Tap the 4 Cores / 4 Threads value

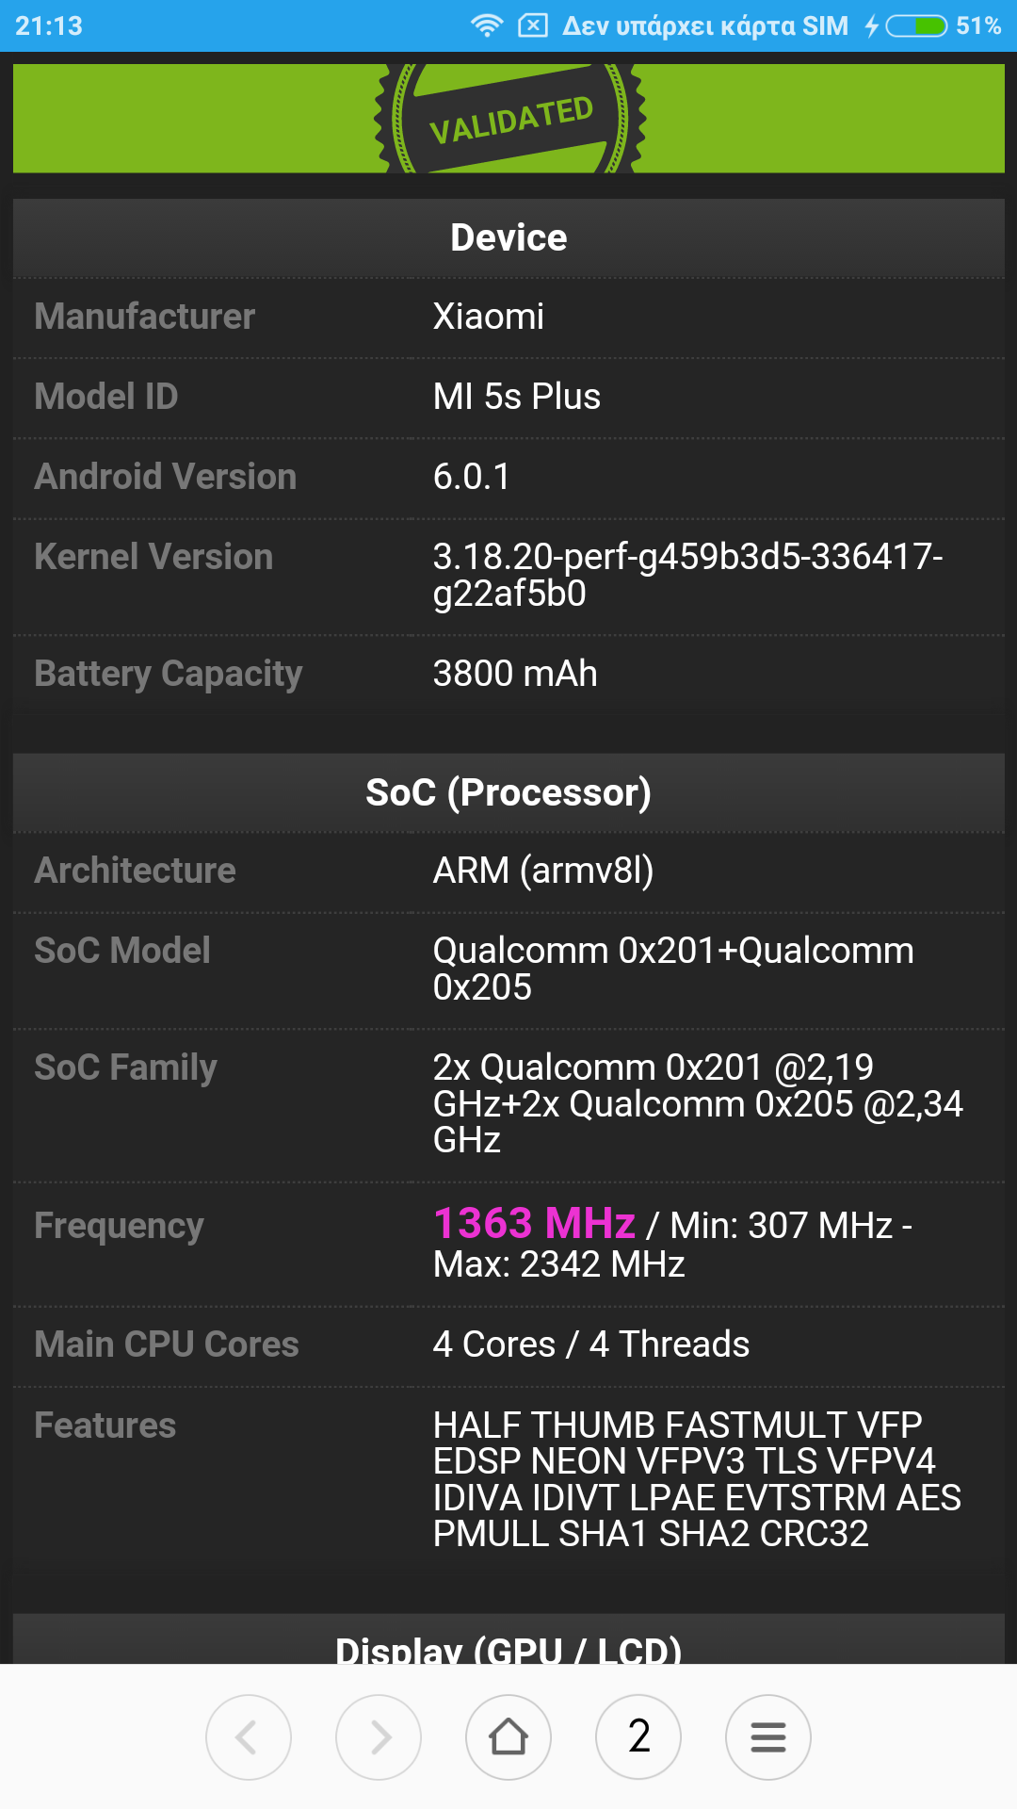pyautogui.click(x=590, y=1345)
